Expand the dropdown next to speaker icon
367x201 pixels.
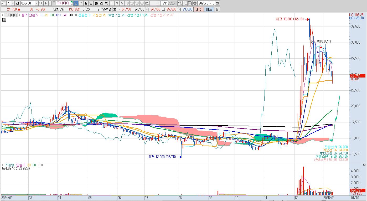pyautogui.click(x=50, y=3)
